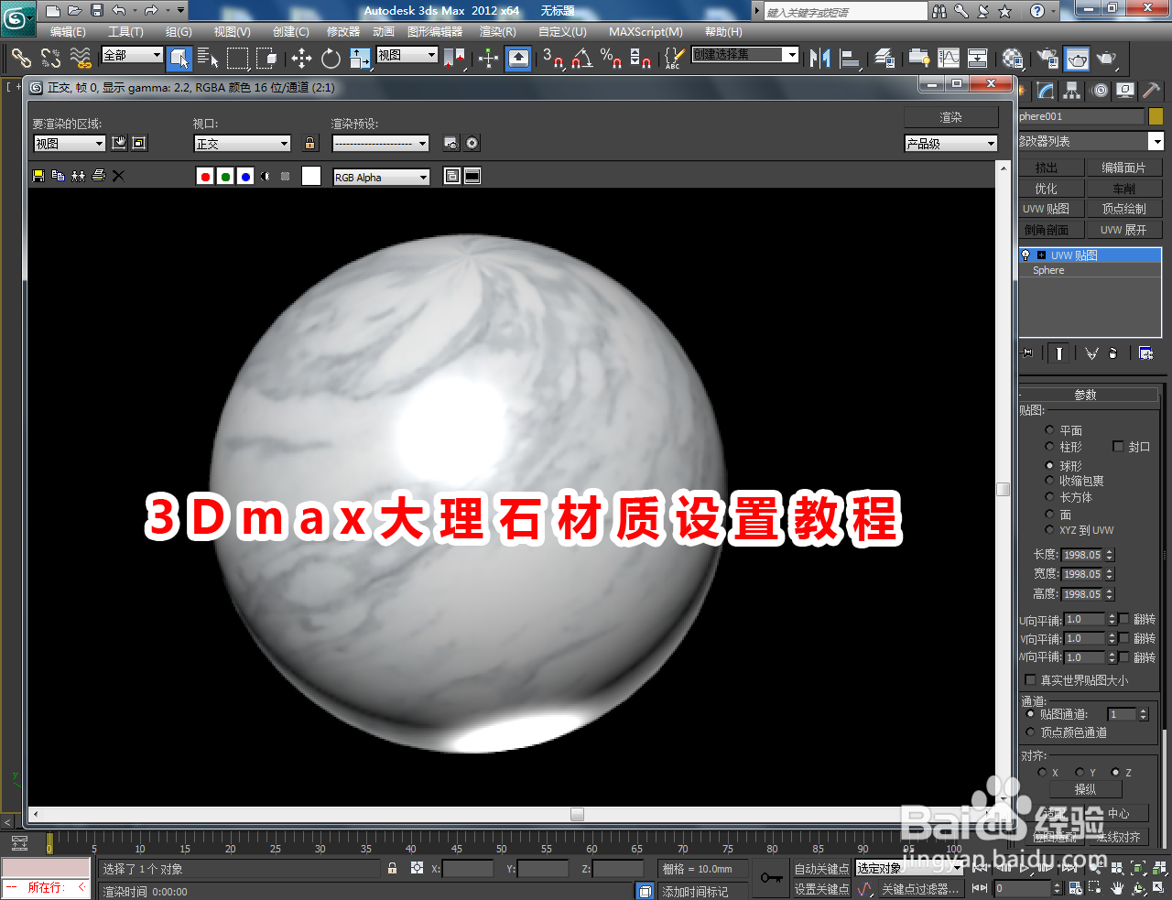1172x900 pixels.
Task: Select the Select and Move tool
Action: tap(301, 59)
